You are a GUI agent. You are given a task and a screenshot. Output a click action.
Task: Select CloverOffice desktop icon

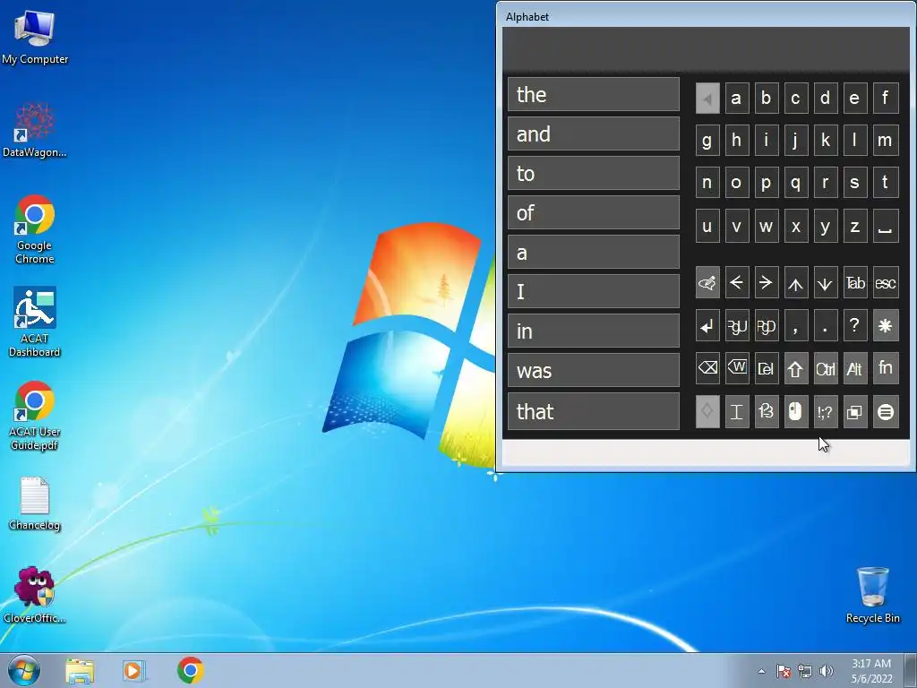pos(34,595)
